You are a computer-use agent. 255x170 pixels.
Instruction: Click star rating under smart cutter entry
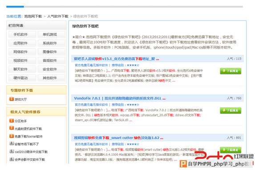[x=133, y=144]
